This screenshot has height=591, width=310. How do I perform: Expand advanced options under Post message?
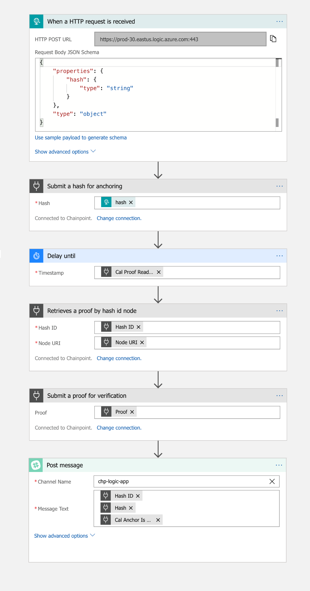click(x=65, y=536)
